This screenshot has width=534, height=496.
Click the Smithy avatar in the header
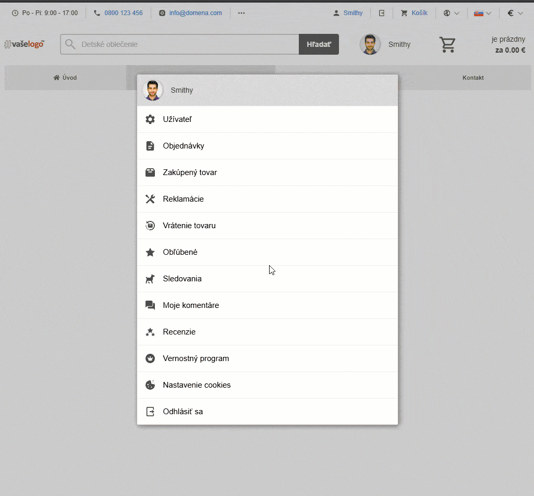click(x=370, y=44)
